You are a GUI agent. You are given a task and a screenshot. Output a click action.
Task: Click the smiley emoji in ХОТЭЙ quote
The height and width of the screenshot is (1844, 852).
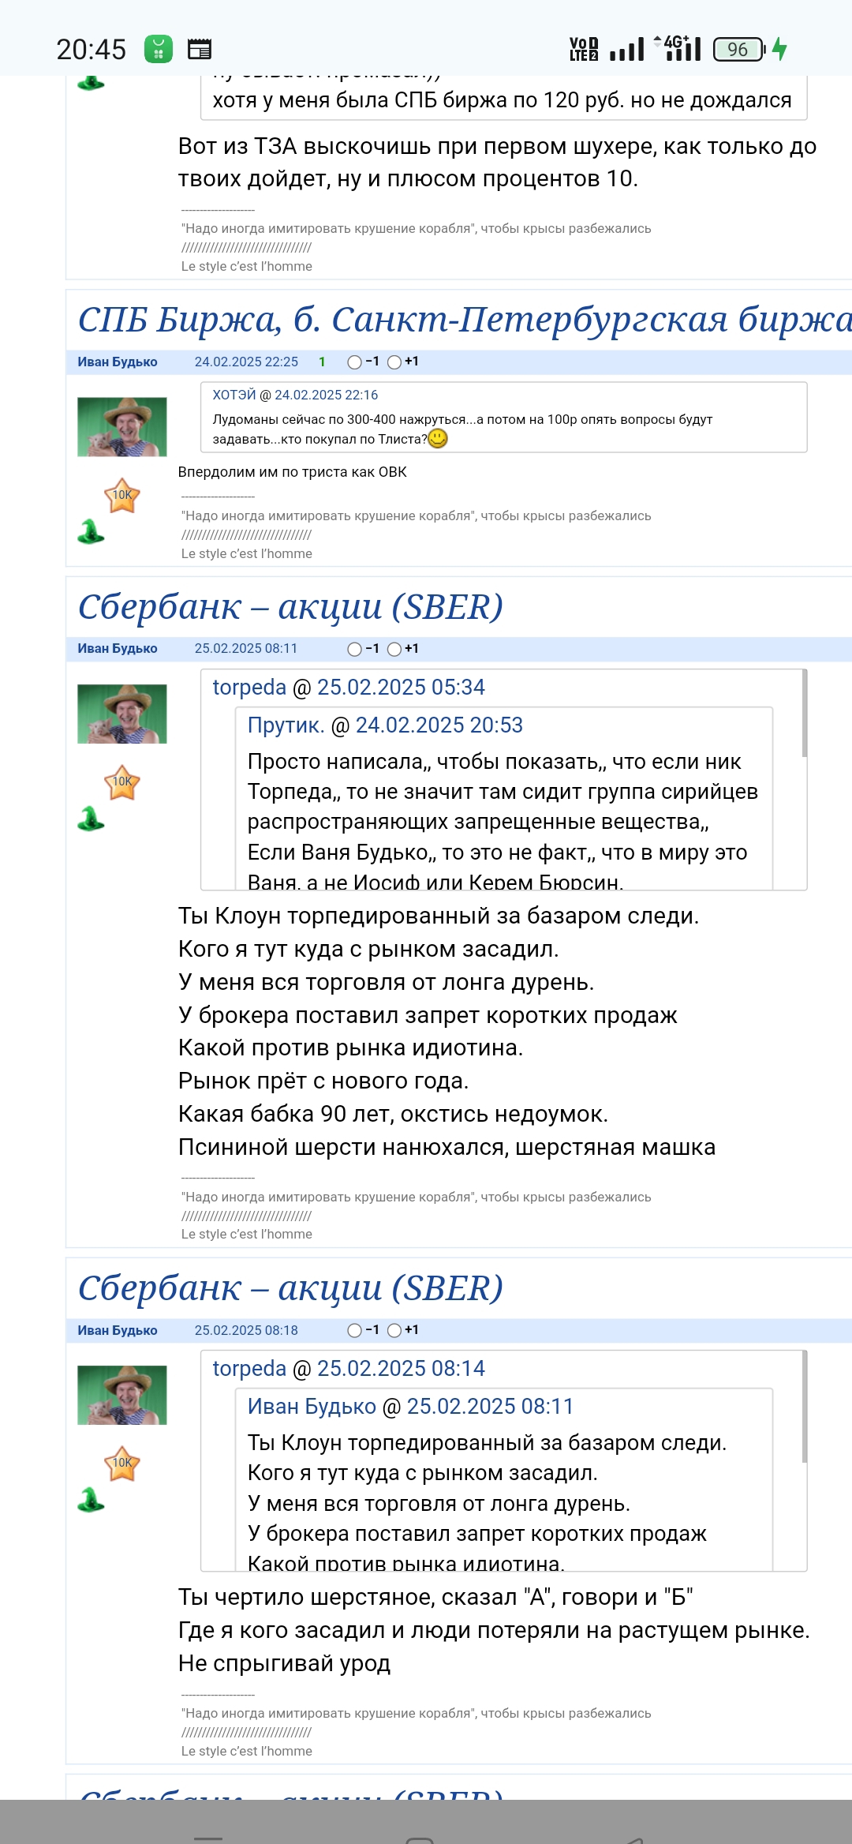click(438, 438)
